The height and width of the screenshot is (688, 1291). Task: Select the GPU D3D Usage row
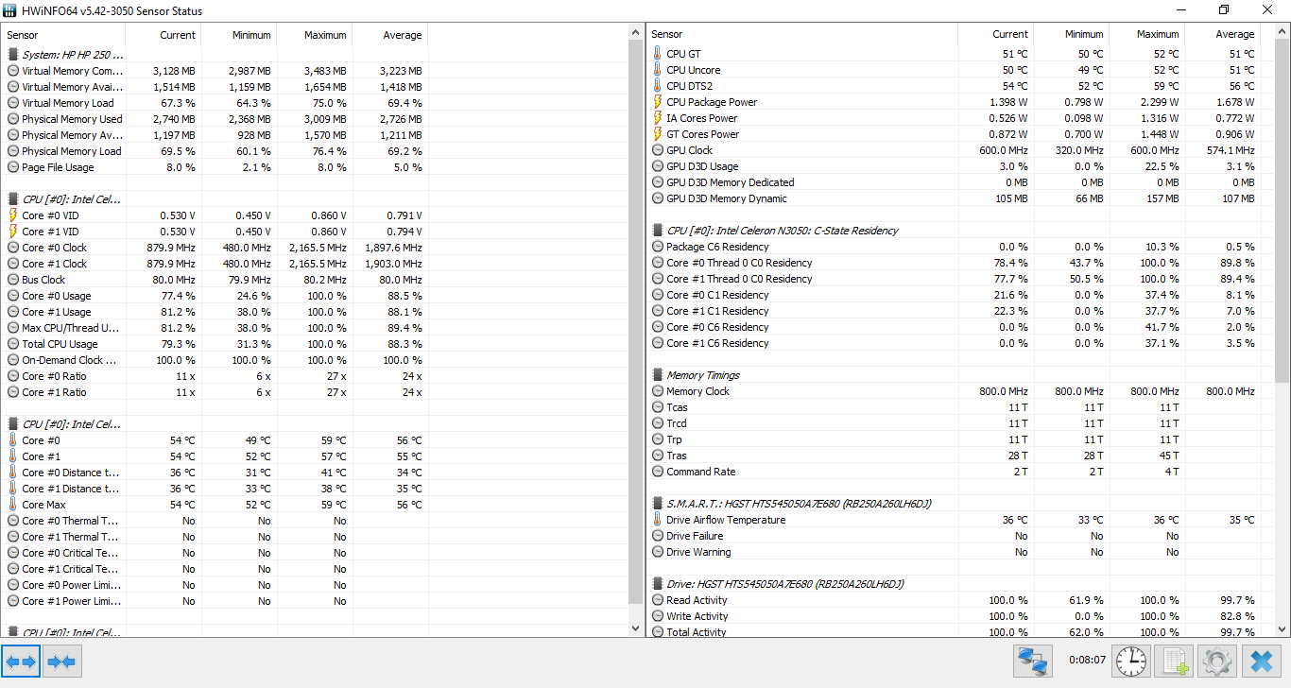[955, 166]
